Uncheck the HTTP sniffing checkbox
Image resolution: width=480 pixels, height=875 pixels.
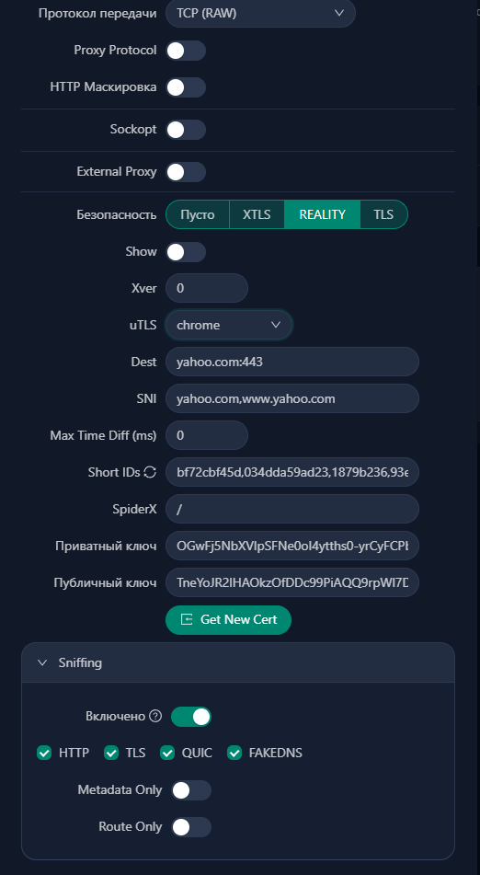click(x=44, y=753)
